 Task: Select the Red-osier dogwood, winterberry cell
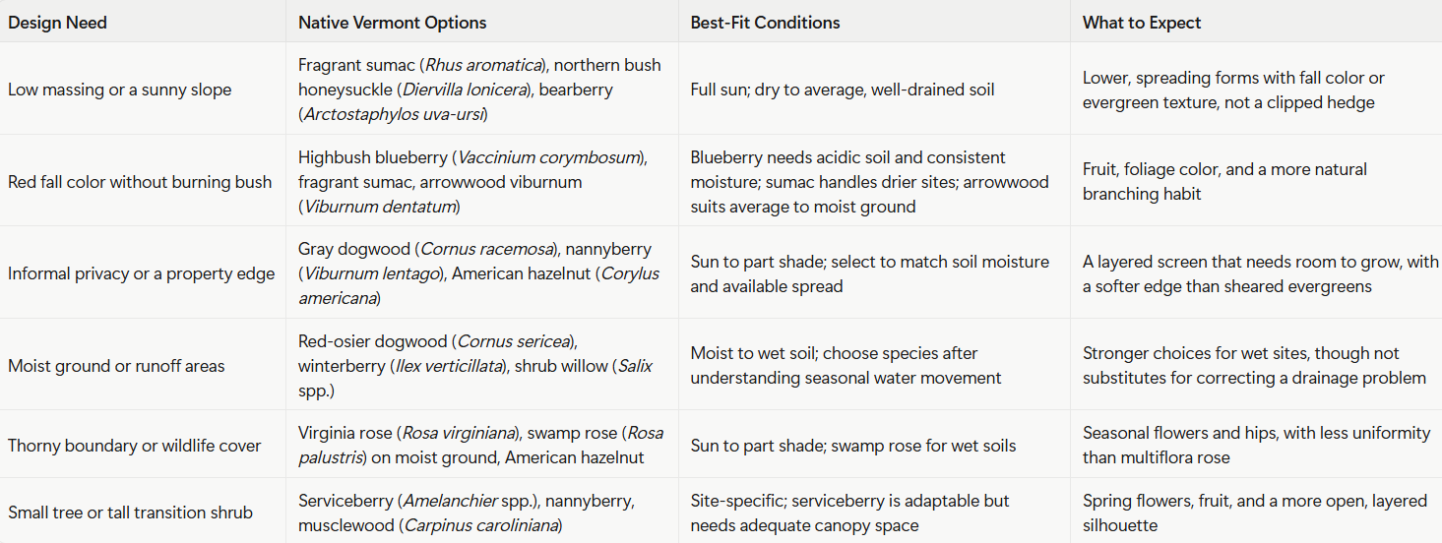[x=482, y=365]
